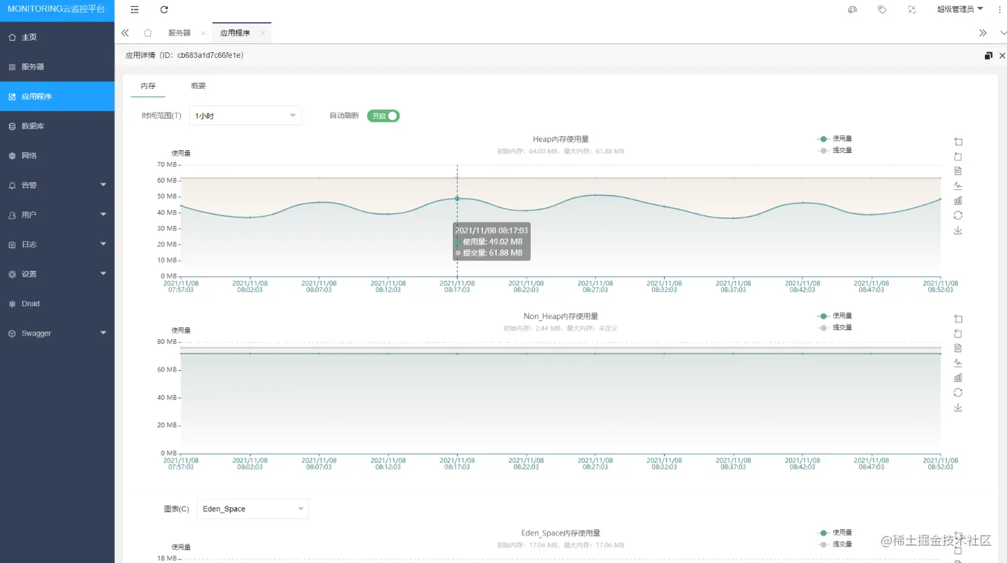Click the Heap chart data point at 08:17:03
The image size is (1007, 563).
coord(457,198)
